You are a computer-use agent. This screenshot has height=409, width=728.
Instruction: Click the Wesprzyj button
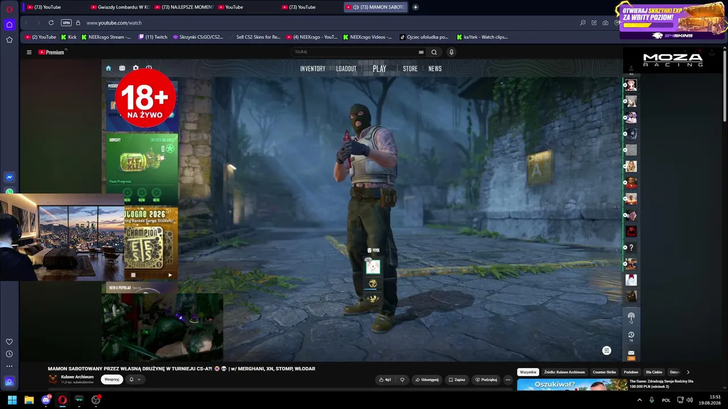tap(112, 379)
